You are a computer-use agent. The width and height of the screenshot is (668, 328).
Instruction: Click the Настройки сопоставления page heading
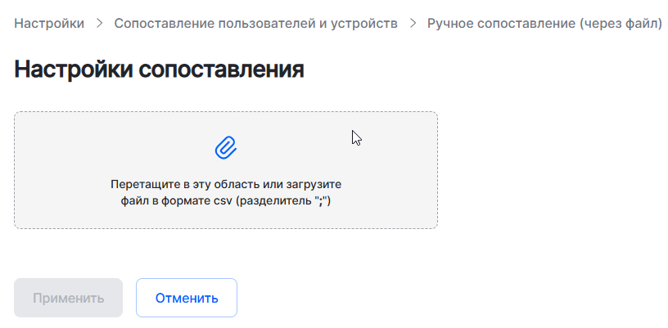[x=160, y=70]
